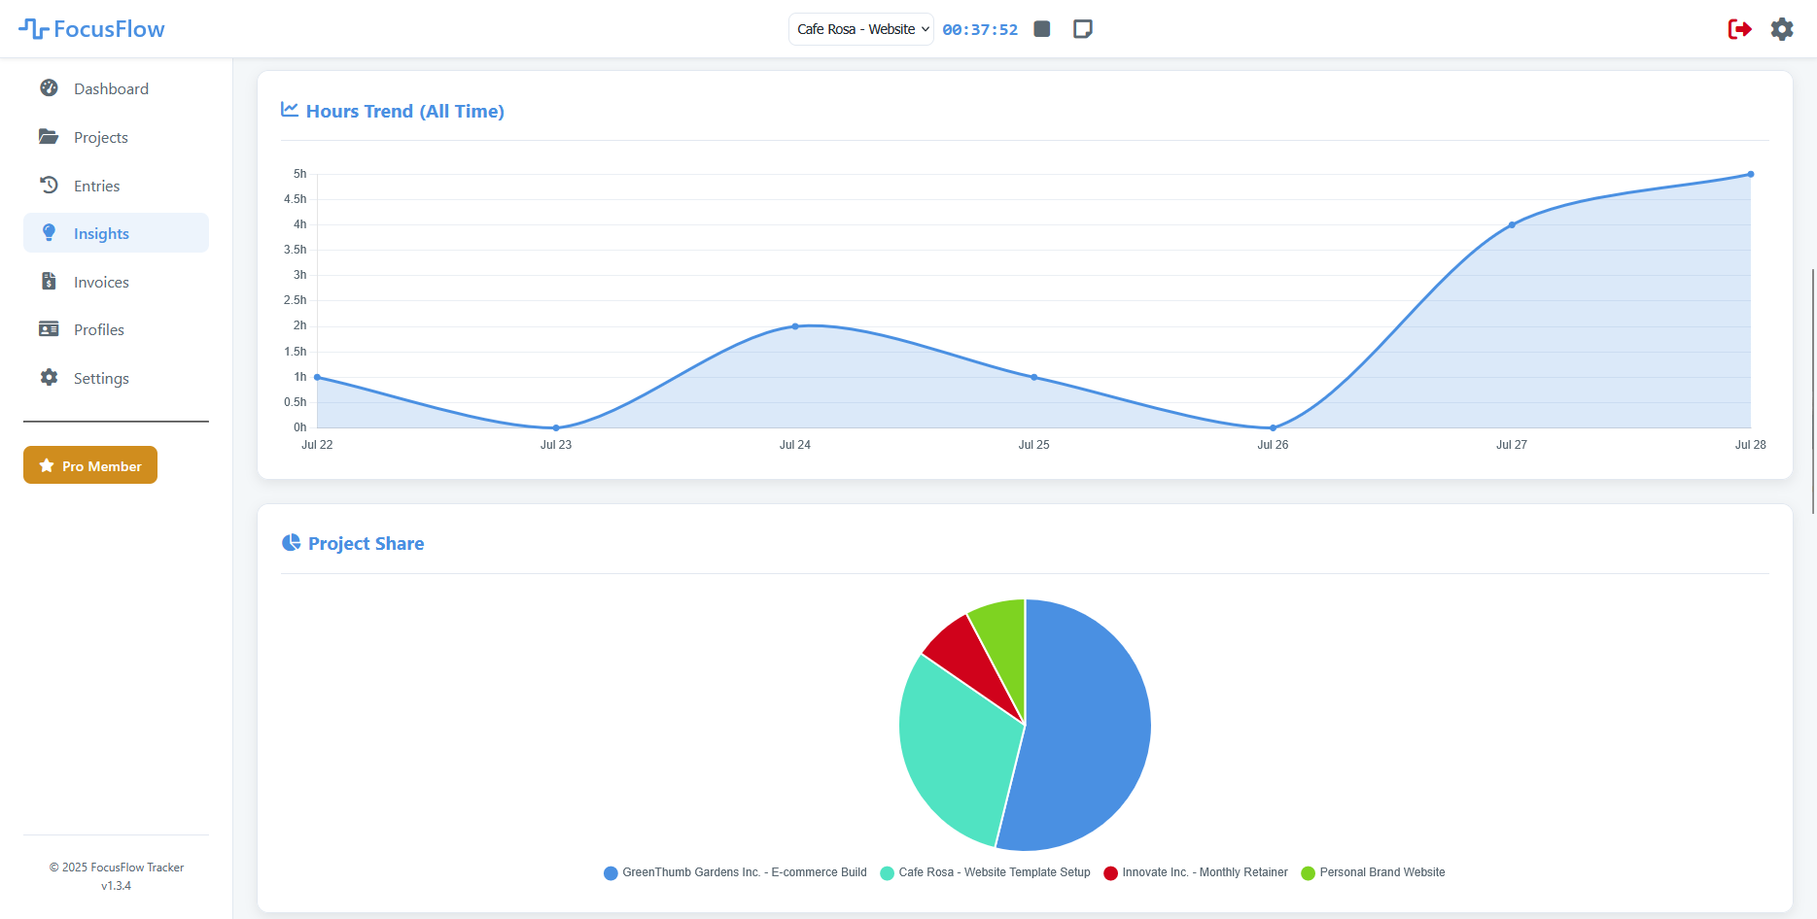This screenshot has height=919, width=1817.
Task: Click the Pro Member button
Action: coord(90,465)
